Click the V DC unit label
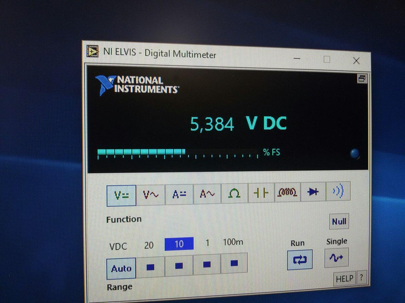 pyautogui.click(x=266, y=123)
